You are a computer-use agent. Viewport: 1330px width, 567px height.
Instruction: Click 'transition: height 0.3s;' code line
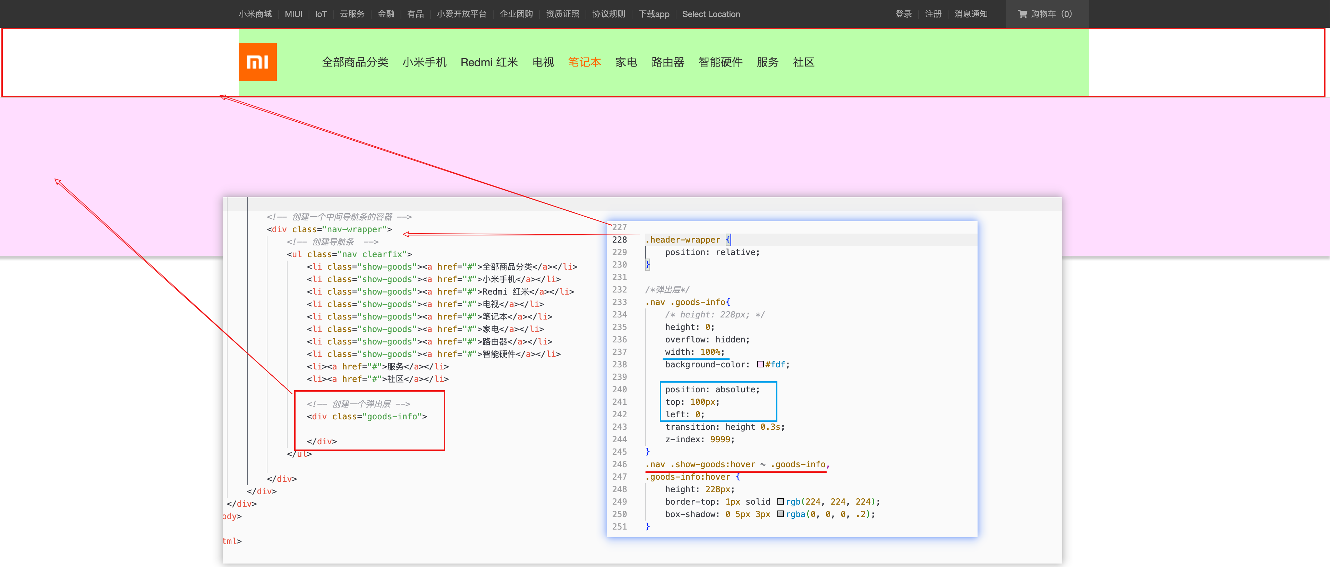pyautogui.click(x=724, y=427)
